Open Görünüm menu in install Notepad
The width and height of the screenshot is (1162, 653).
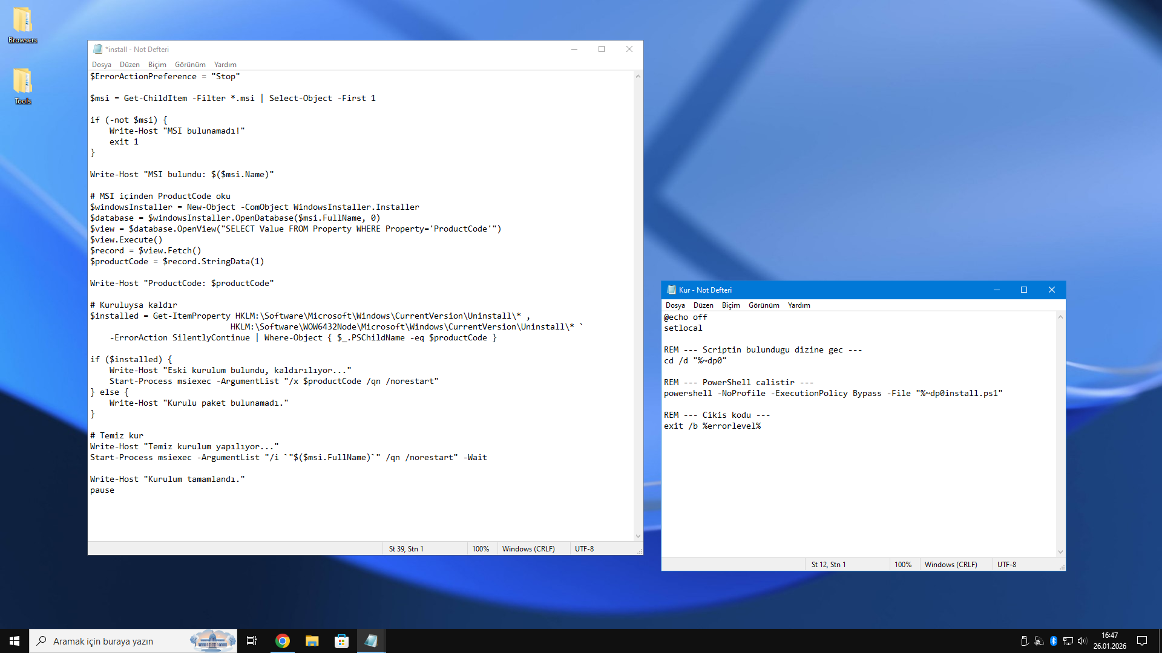190,65
